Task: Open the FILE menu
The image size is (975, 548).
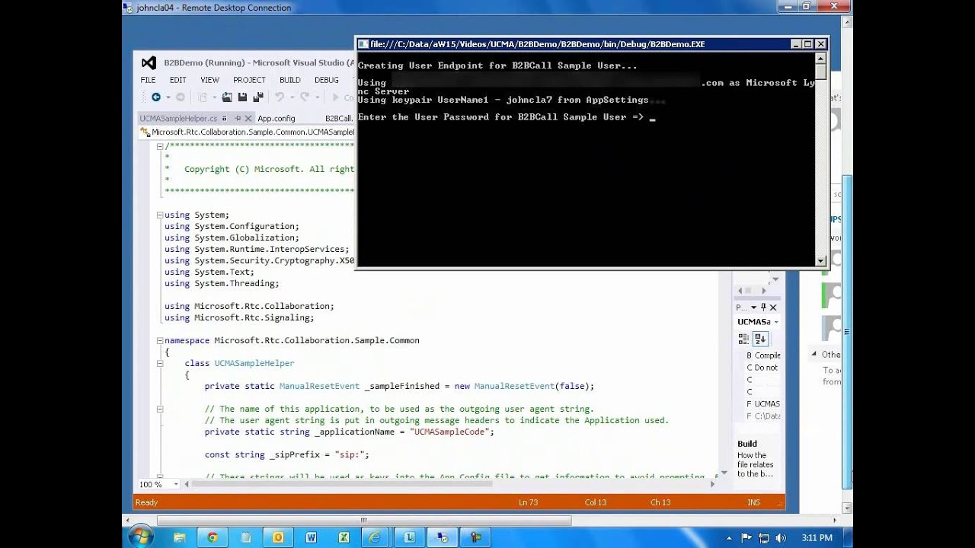Action: click(148, 80)
